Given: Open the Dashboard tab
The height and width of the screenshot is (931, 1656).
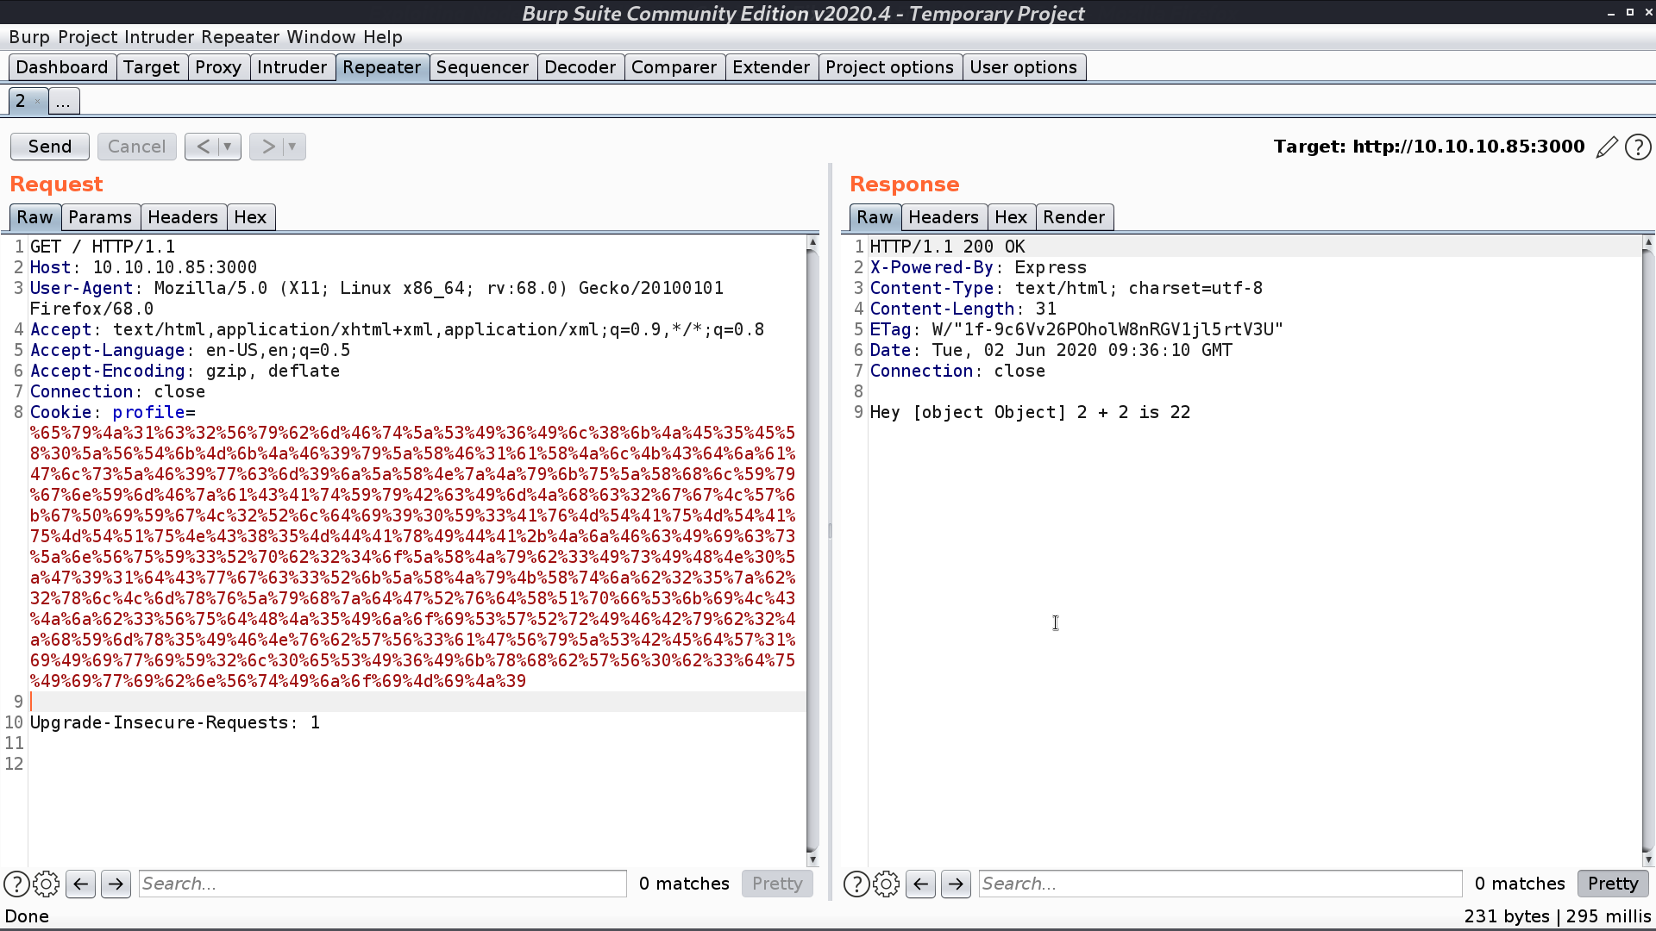Looking at the screenshot, I should coord(62,67).
